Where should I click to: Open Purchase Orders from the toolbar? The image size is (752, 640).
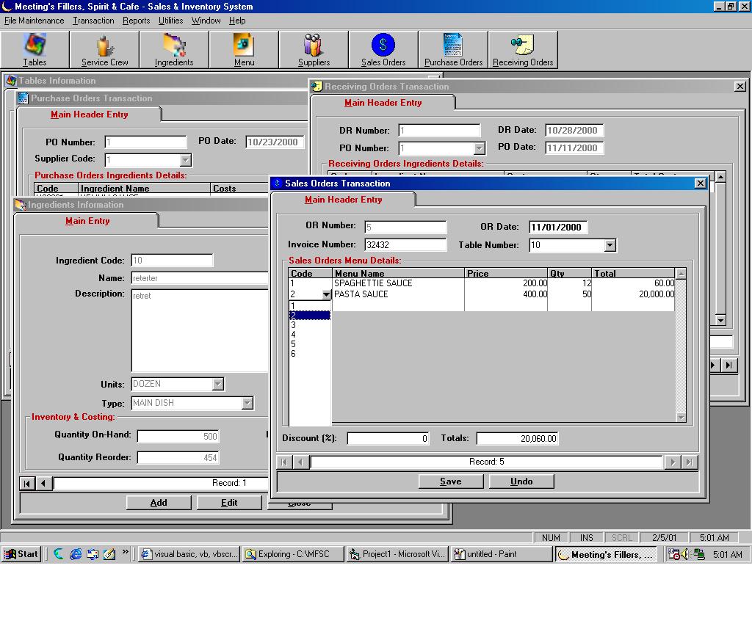pos(453,50)
